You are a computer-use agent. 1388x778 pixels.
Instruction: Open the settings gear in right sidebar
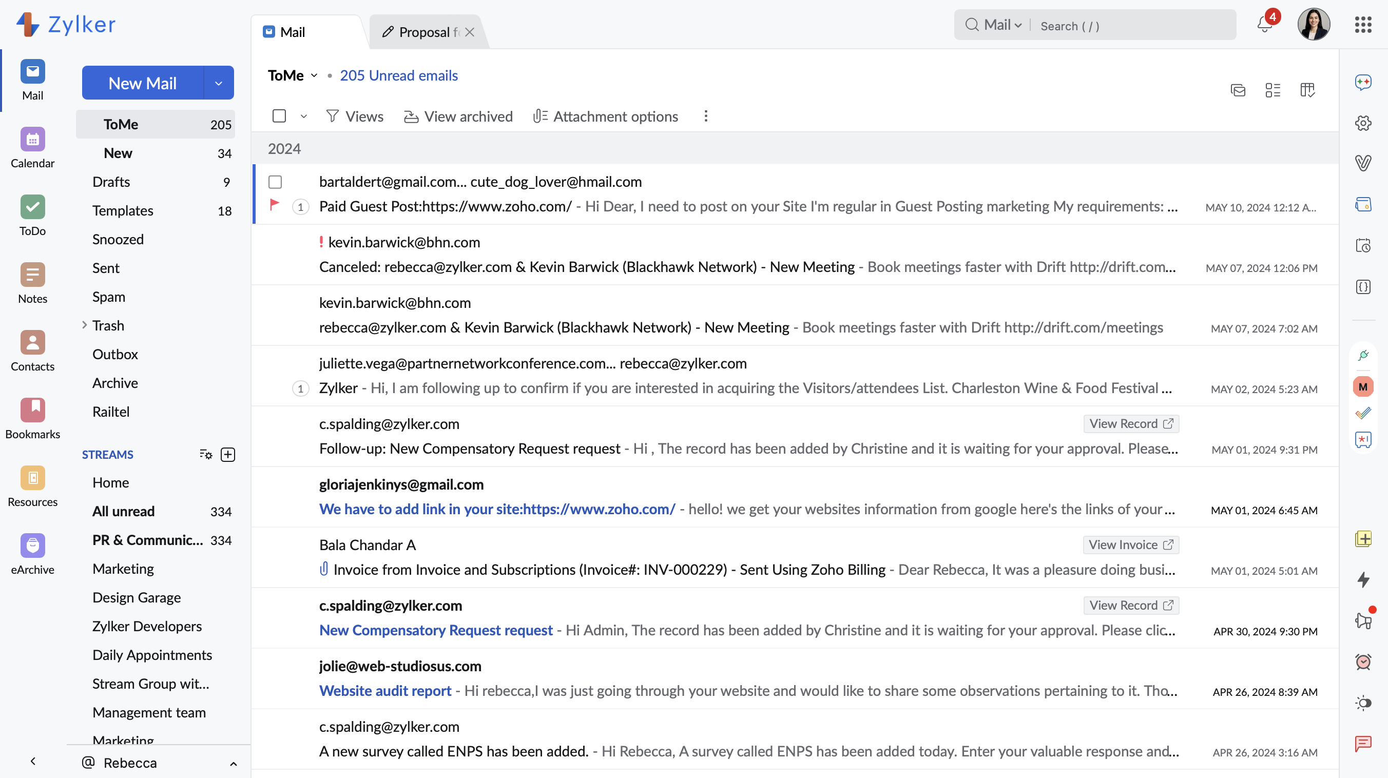click(x=1363, y=123)
